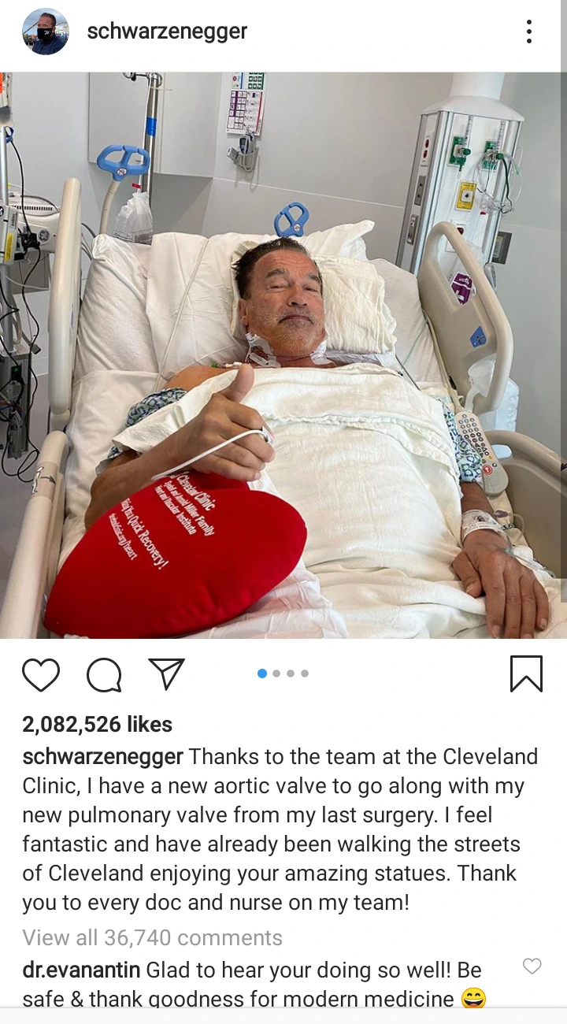The width and height of the screenshot is (567, 1024).
Task: Open the schwarzenegger username in the header
Action: tap(167, 32)
